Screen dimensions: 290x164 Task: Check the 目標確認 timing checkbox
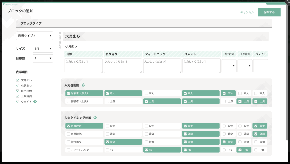(x=68, y=134)
